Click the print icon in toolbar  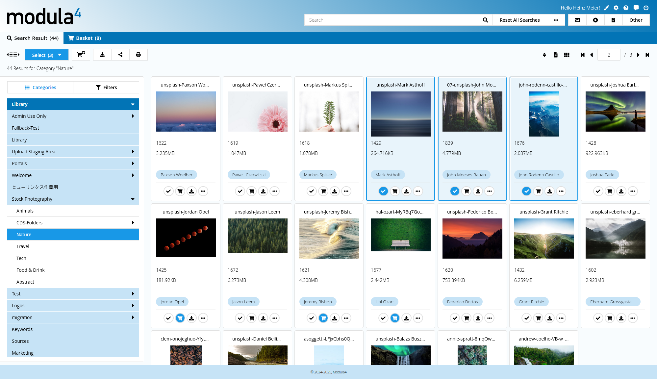tap(139, 55)
